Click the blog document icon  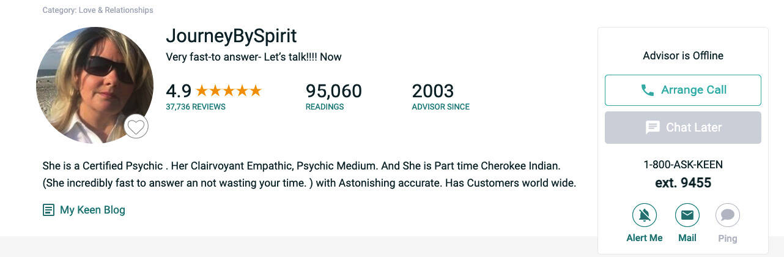click(x=48, y=210)
